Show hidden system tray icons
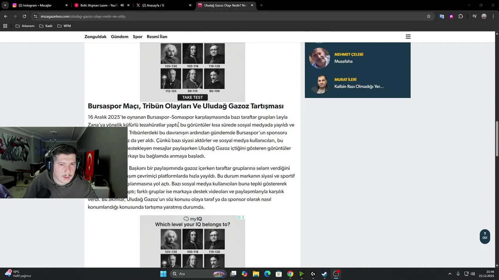 tap(449, 274)
